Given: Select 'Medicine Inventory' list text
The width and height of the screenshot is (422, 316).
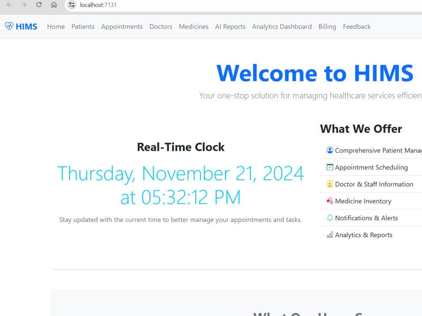Looking at the screenshot, I should (363, 201).
